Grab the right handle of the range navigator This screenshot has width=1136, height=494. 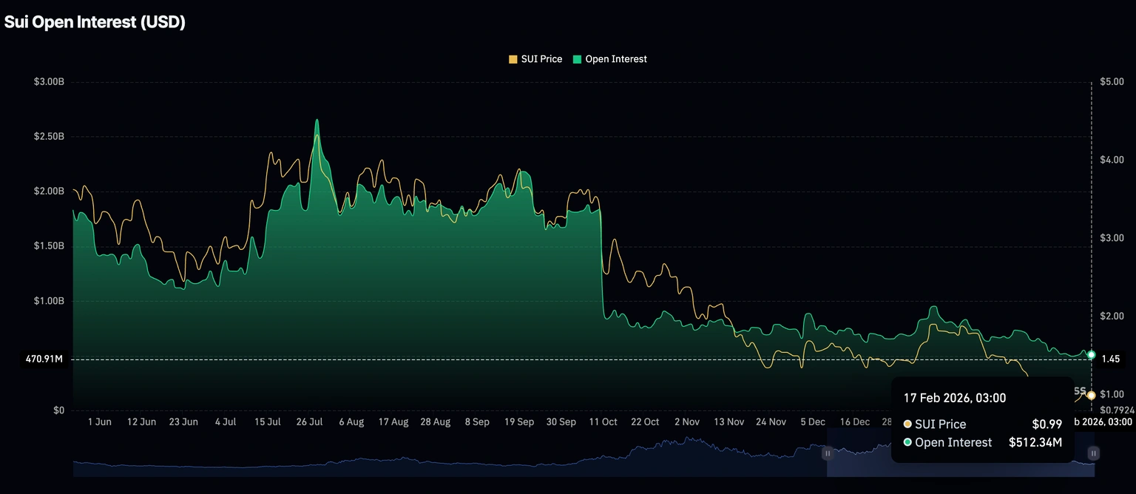(x=1093, y=453)
